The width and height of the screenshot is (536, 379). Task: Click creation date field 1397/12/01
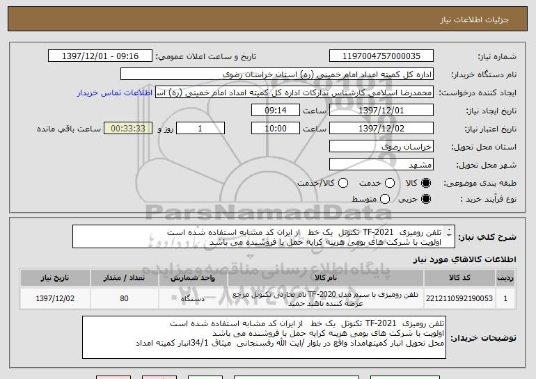click(x=381, y=111)
